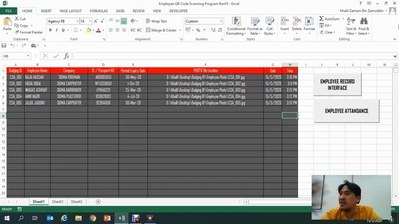Toggle top align button
Viewport: 399px width, 224px height.
pos(111,21)
